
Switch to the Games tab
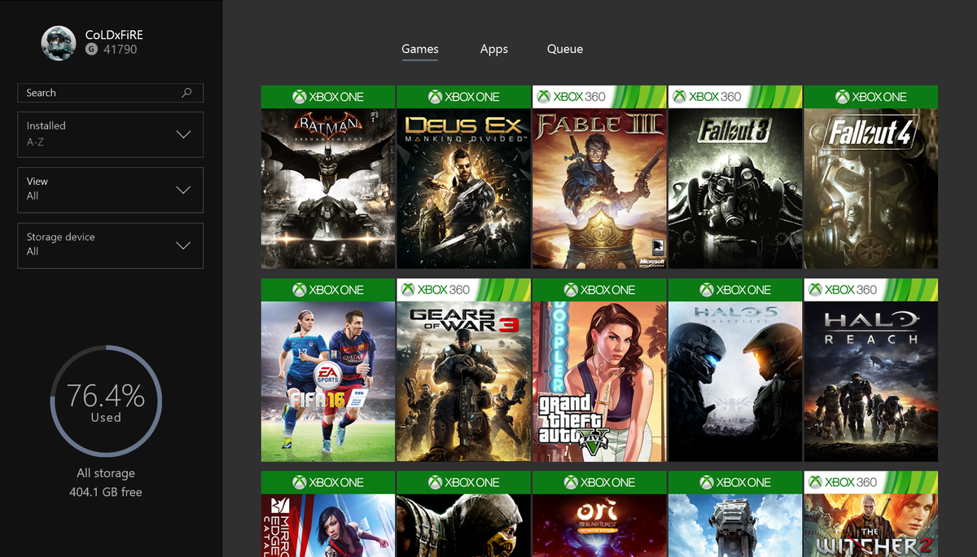click(420, 50)
